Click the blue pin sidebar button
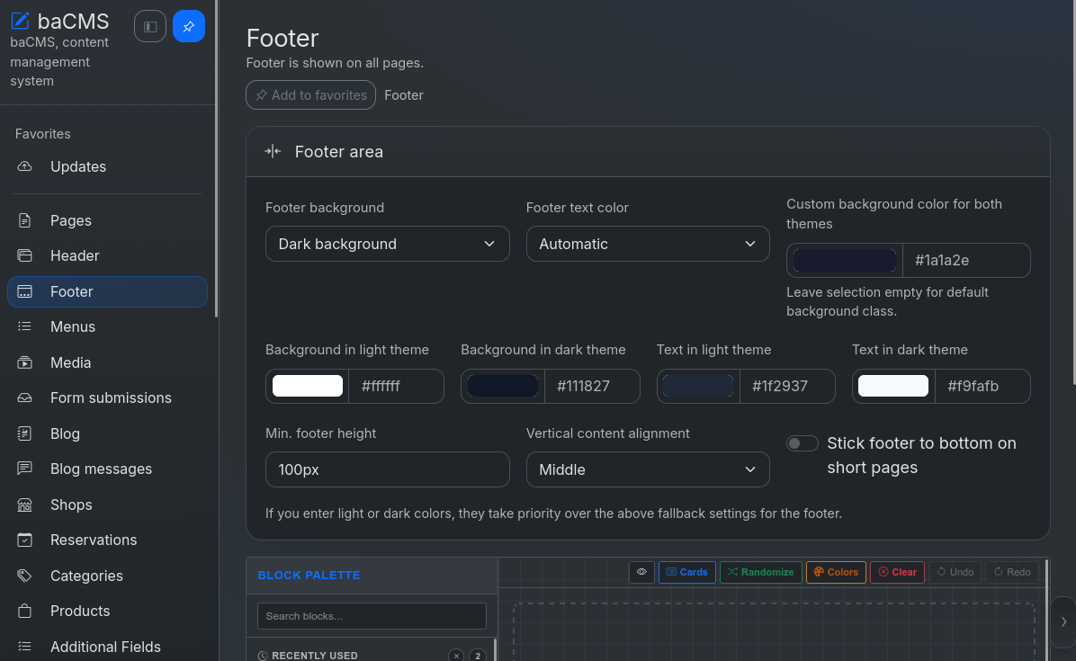The image size is (1076, 661). [189, 27]
